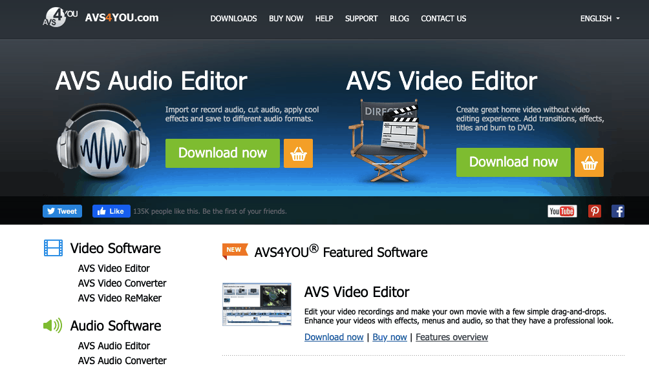Click the basket icon next to Audio Editor download
649x368 pixels.
pyautogui.click(x=298, y=153)
